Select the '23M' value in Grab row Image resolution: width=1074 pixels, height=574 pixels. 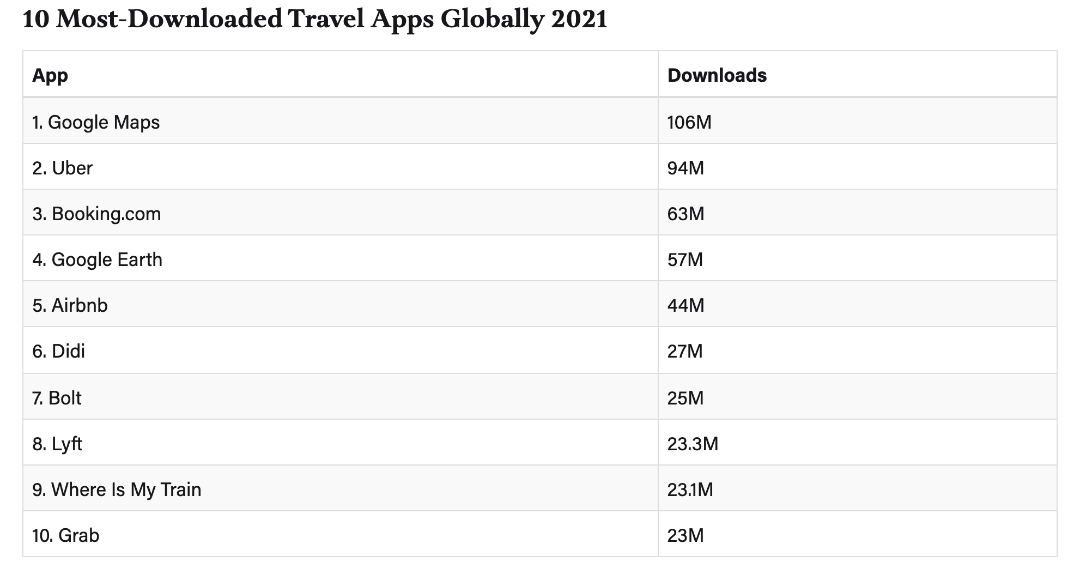[x=685, y=535]
